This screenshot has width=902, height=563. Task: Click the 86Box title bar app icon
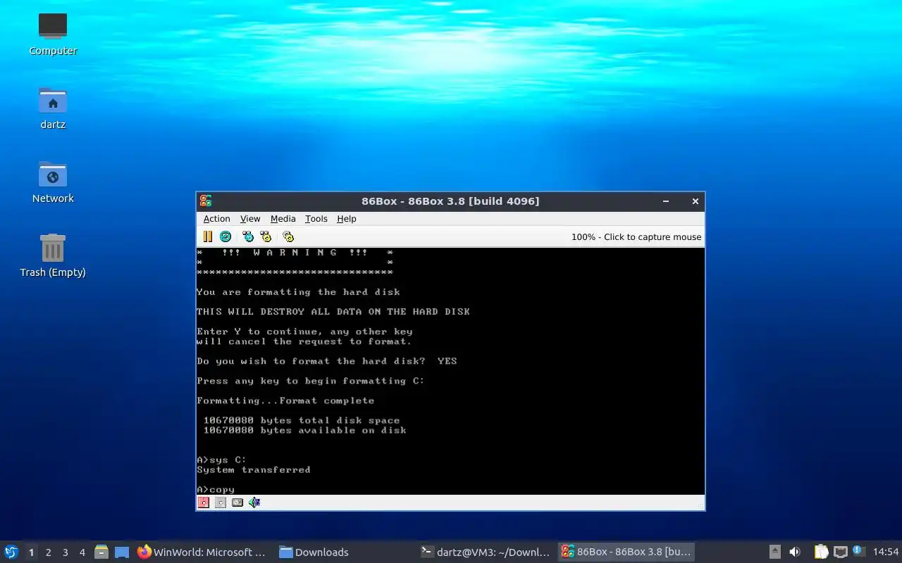coord(206,201)
